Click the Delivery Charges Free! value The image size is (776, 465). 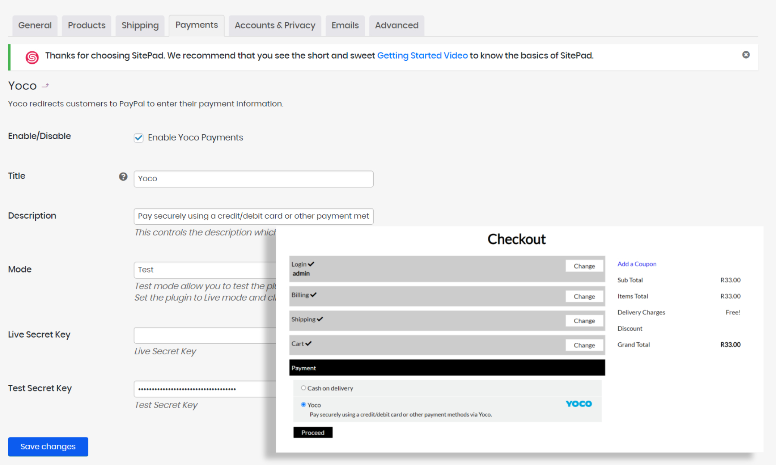click(x=733, y=312)
